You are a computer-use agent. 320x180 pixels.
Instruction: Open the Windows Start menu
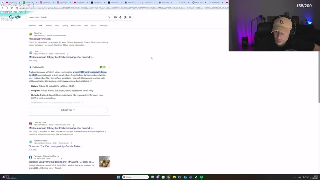[118, 177]
